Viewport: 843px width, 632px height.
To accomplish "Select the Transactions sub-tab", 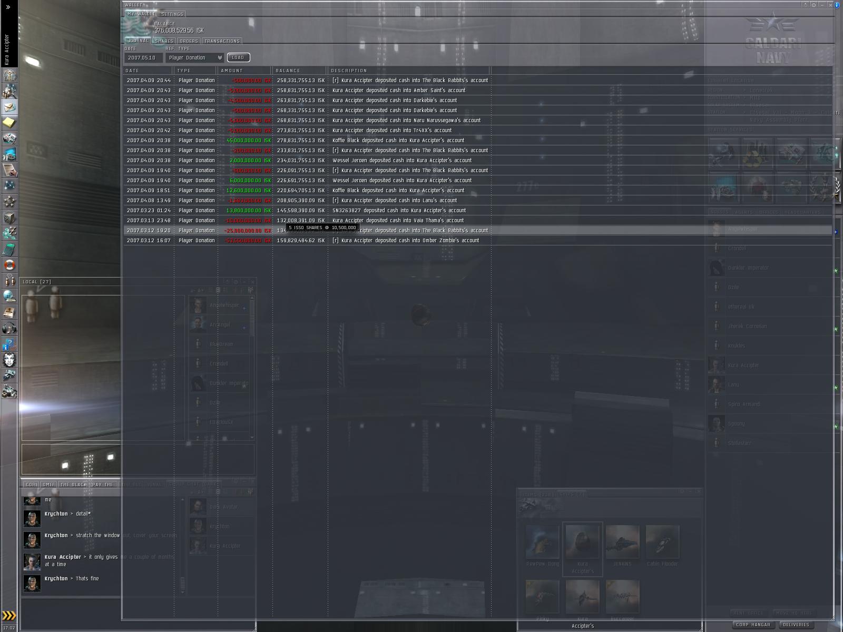I will pyautogui.click(x=222, y=41).
